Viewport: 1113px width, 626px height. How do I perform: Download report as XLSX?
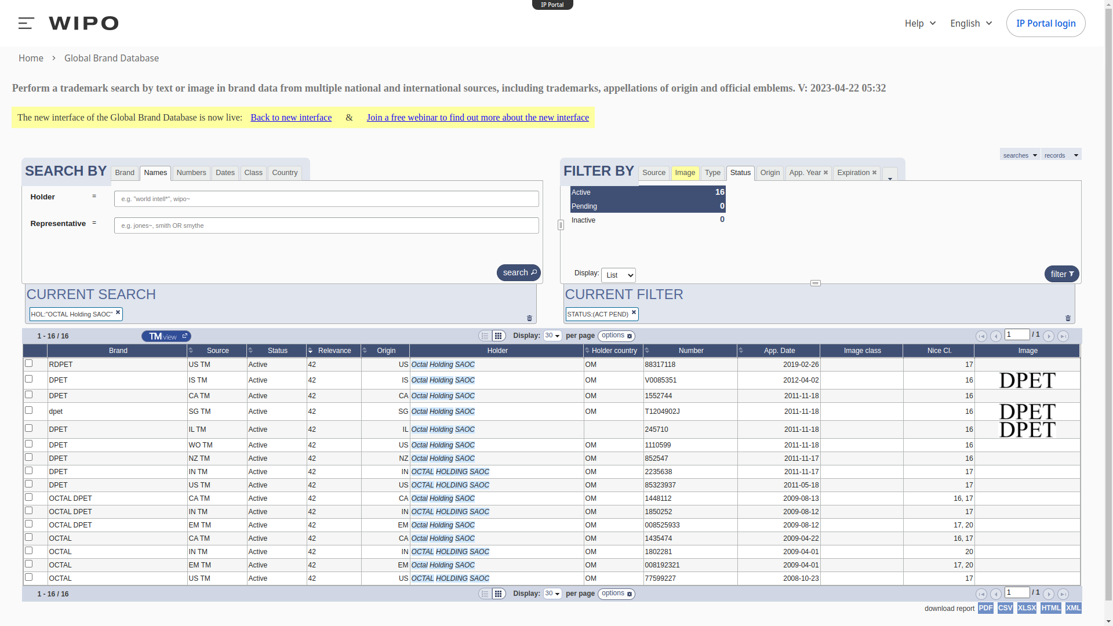click(1027, 608)
